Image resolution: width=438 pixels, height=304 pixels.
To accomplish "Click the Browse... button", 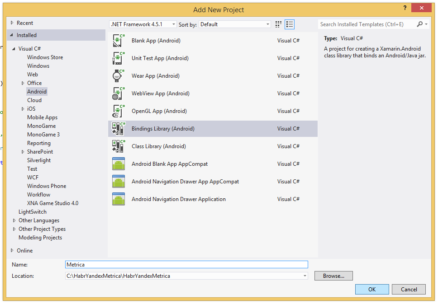I will pos(333,276).
